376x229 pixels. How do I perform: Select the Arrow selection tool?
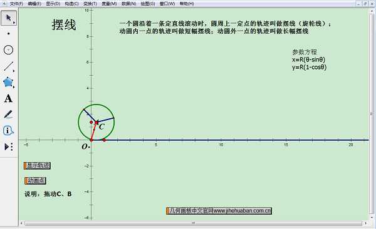tap(9, 18)
